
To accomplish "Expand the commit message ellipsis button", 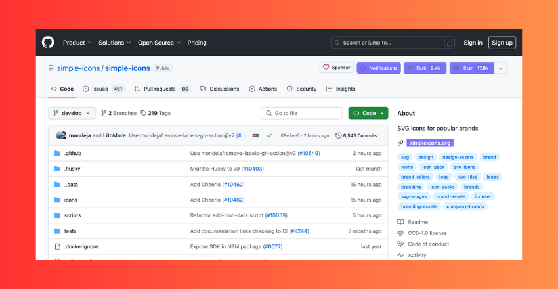I will click(x=255, y=135).
